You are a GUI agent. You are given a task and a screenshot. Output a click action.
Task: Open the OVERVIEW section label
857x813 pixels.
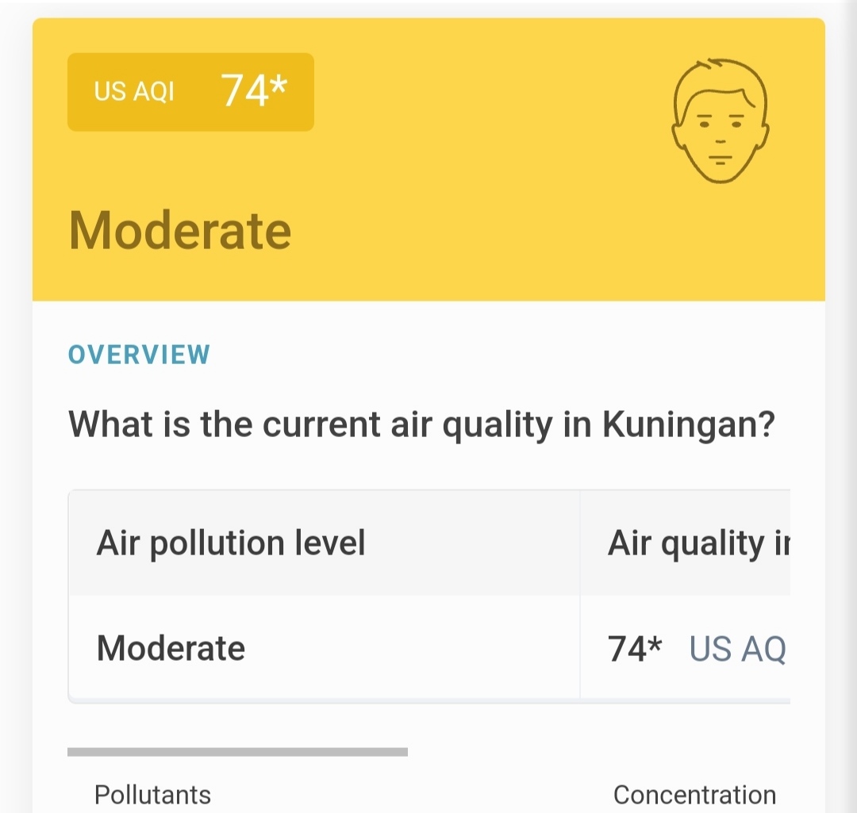[x=139, y=355]
